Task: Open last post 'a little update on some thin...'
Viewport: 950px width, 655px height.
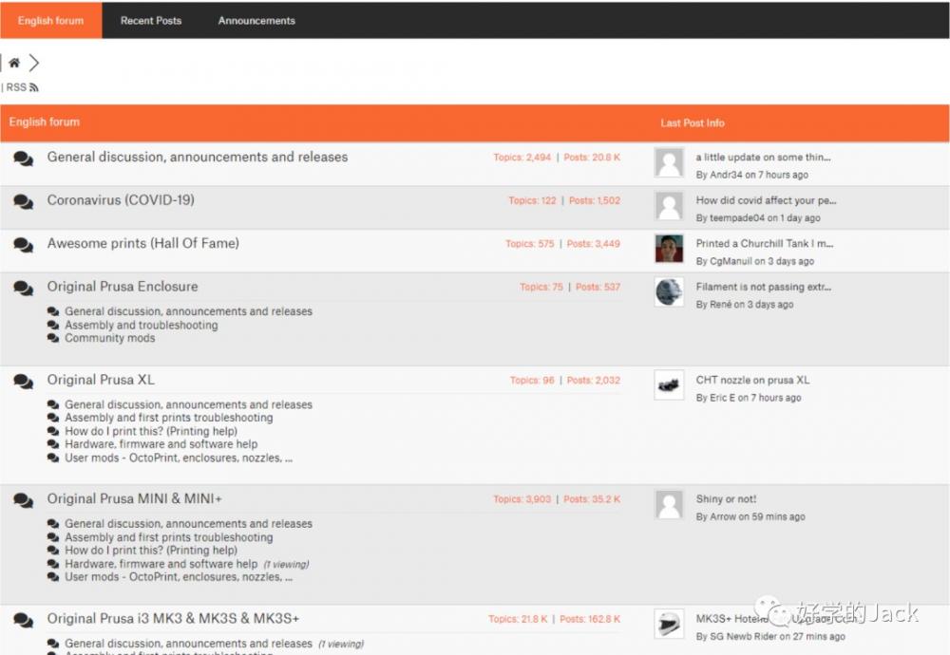Action: (x=764, y=157)
